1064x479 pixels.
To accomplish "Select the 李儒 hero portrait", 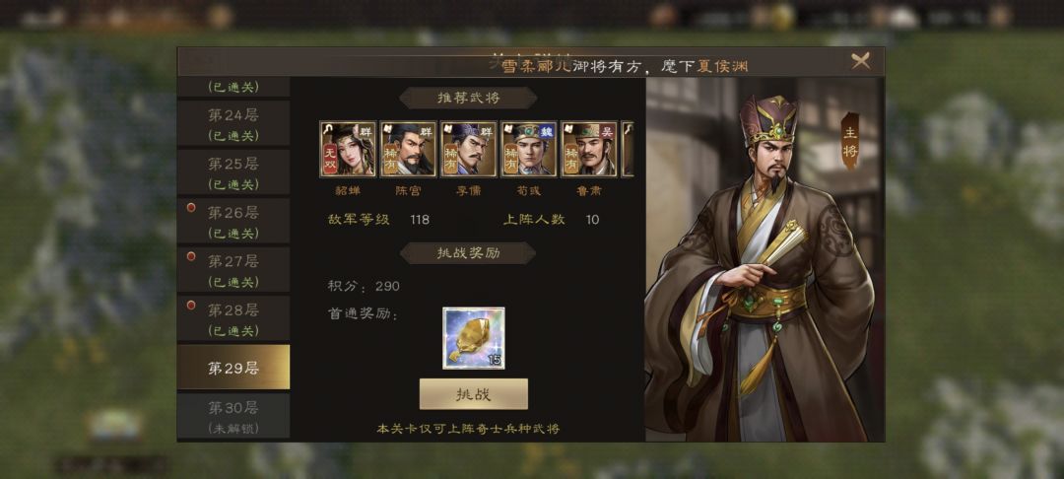I will (x=468, y=149).
